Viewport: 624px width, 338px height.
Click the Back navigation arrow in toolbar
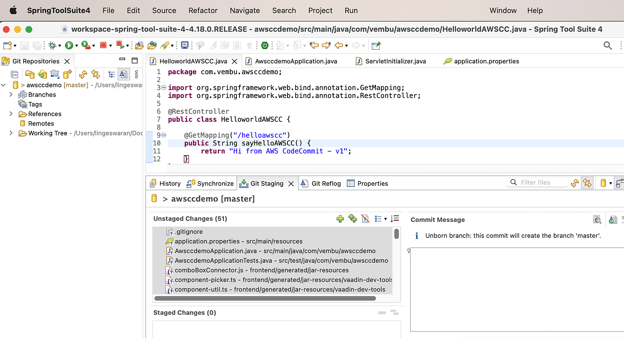339,46
